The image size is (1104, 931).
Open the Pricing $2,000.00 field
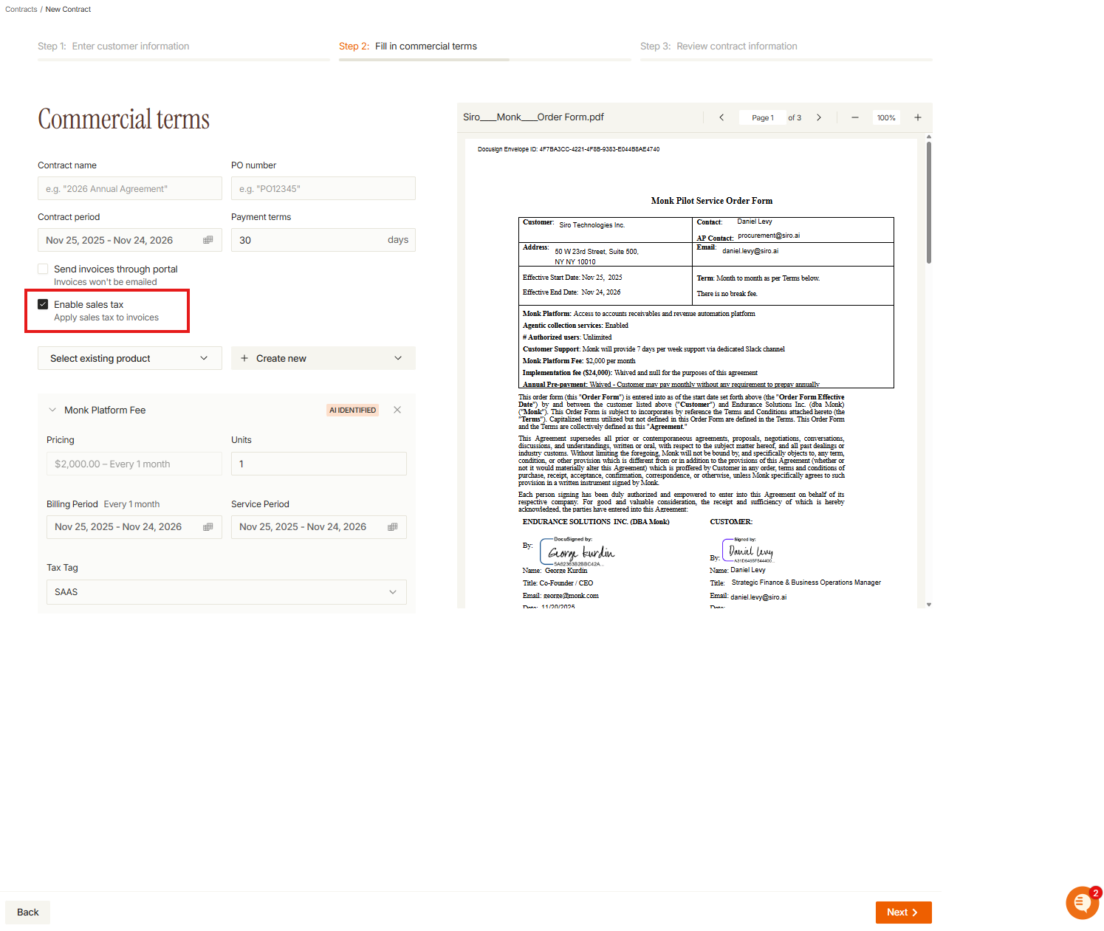coord(134,464)
